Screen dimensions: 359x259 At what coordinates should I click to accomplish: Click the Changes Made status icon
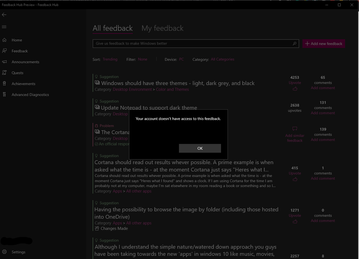[97, 229]
